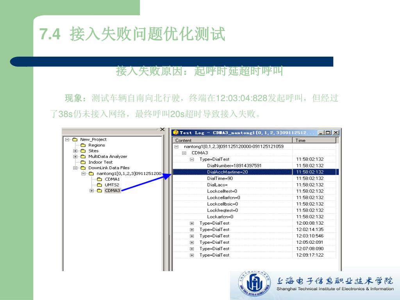Collapse the Type=DialTest row at 11:58:02:132
Viewport: 400px width, 300px height.
pos(192,159)
